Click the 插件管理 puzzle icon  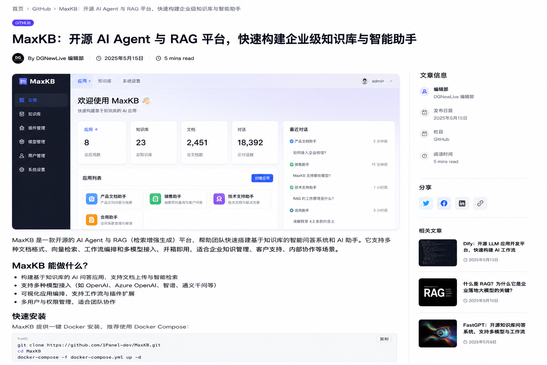point(22,128)
